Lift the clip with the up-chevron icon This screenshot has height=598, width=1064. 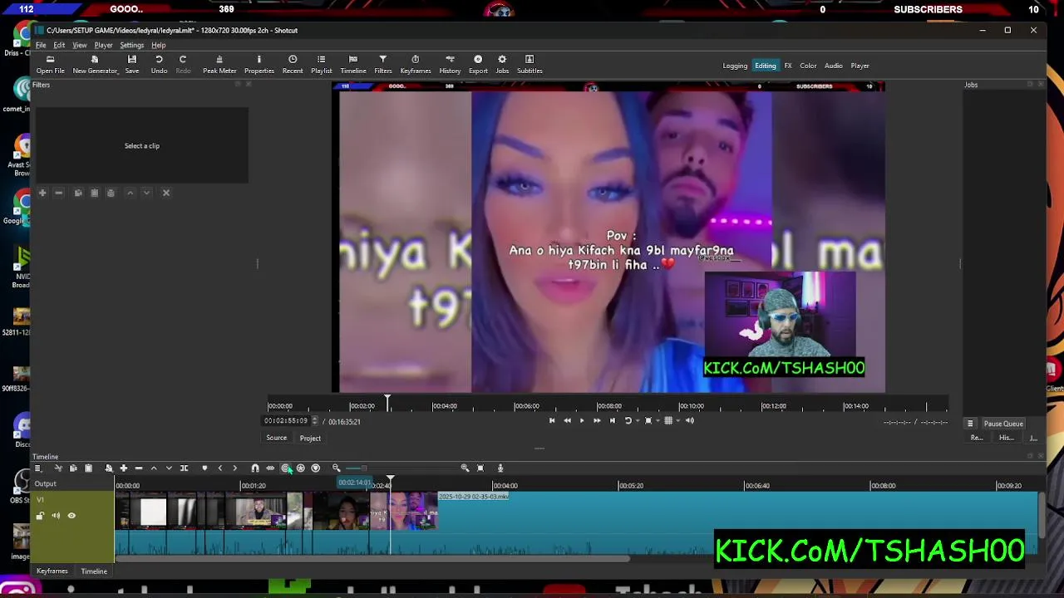click(x=154, y=468)
